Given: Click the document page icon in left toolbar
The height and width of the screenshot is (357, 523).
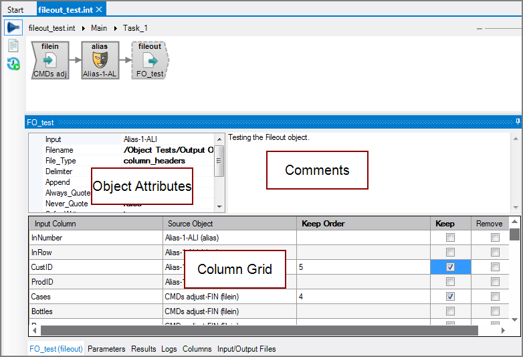Looking at the screenshot, I should [x=13, y=46].
